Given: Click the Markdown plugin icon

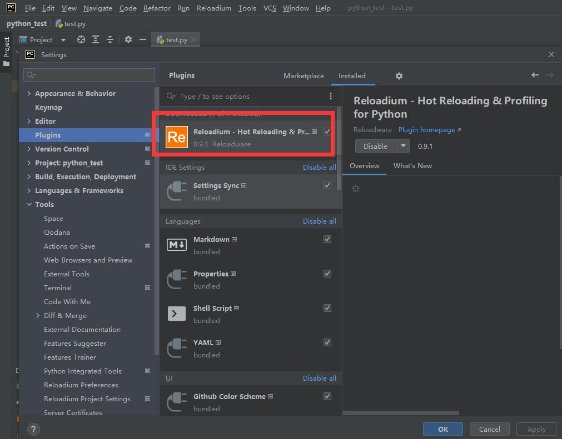Looking at the screenshot, I should (177, 245).
